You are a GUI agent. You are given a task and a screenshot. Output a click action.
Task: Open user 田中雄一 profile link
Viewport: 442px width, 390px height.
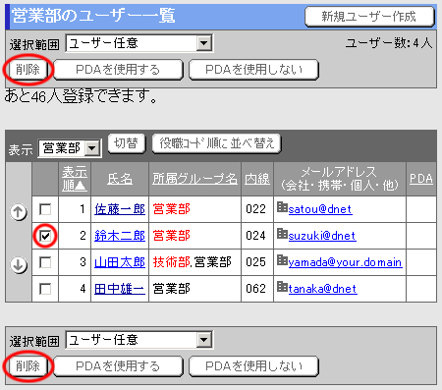pos(120,289)
